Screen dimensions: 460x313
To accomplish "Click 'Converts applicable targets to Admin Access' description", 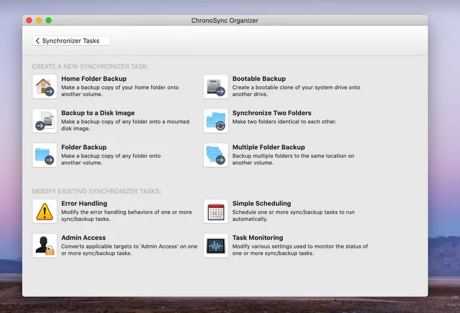I will [129, 250].
